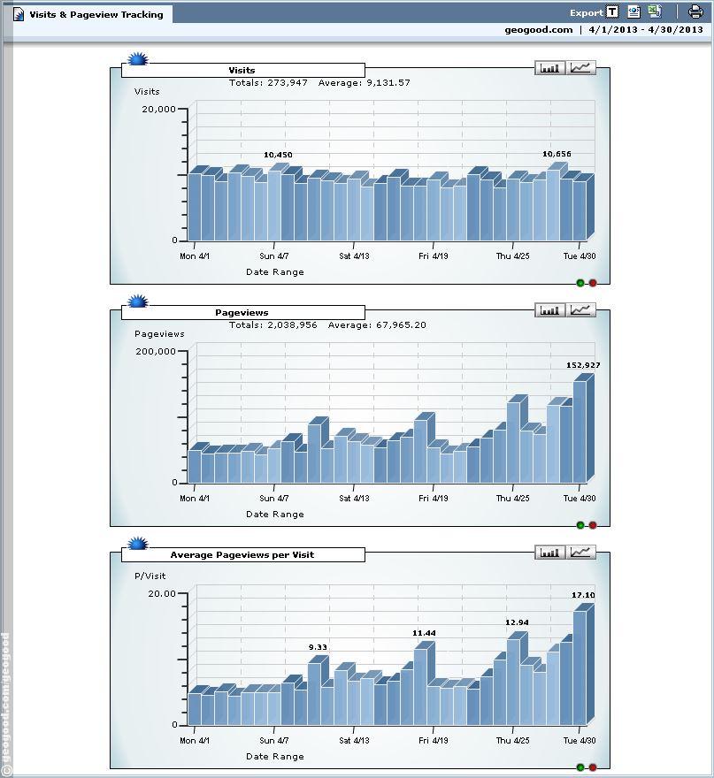This screenshot has width=714, height=778.
Task: Export report as HTML document
Action: click(x=633, y=12)
